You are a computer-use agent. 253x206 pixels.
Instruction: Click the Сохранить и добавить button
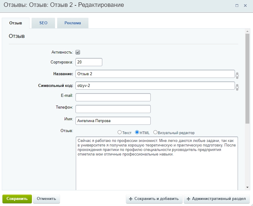[x=154, y=199]
